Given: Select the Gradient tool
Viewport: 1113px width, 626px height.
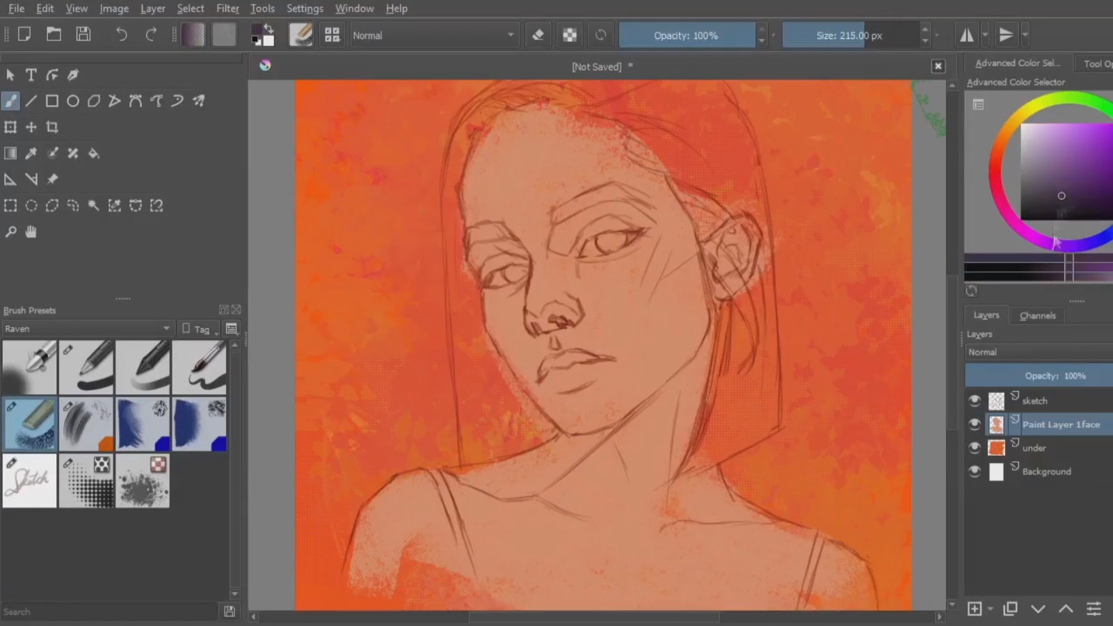Looking at the screenshot, I should pyautogui.click(x=10, y=153).
